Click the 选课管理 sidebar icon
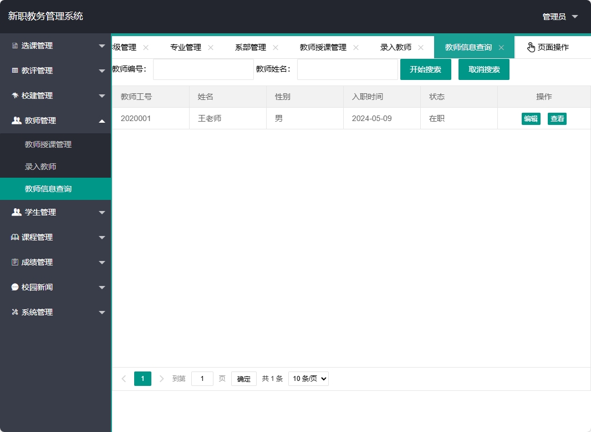This screenshot has width=591, height=432. click(14, 46)
